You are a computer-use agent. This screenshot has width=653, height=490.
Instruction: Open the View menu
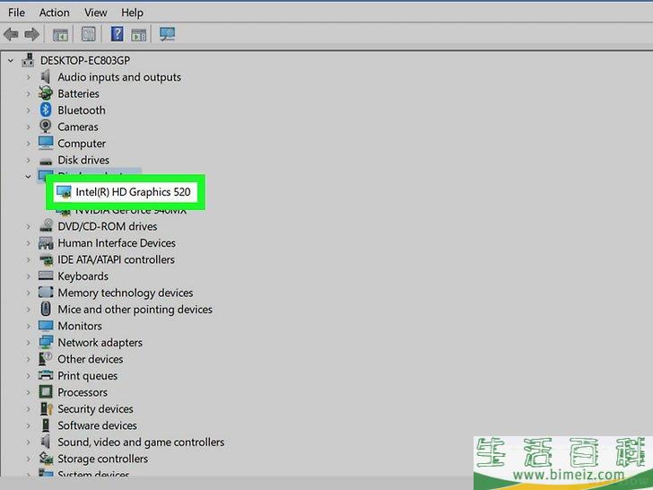click(x=96, y=13)
